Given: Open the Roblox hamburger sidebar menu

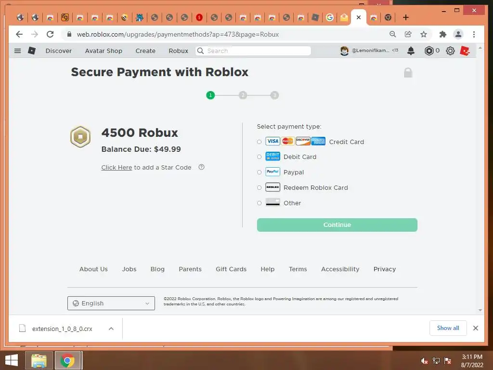Looking at the screenshot, I should [x=18, y=51].
